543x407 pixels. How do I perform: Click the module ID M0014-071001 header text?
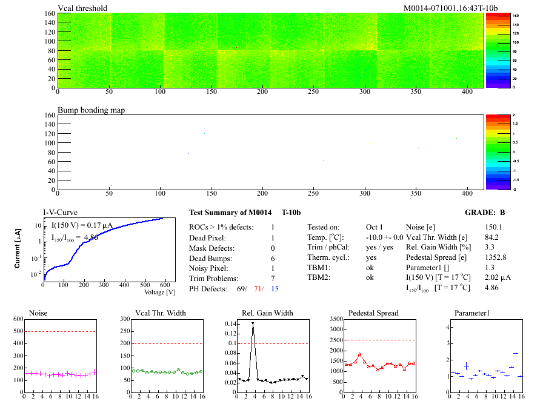click(450, 8)
